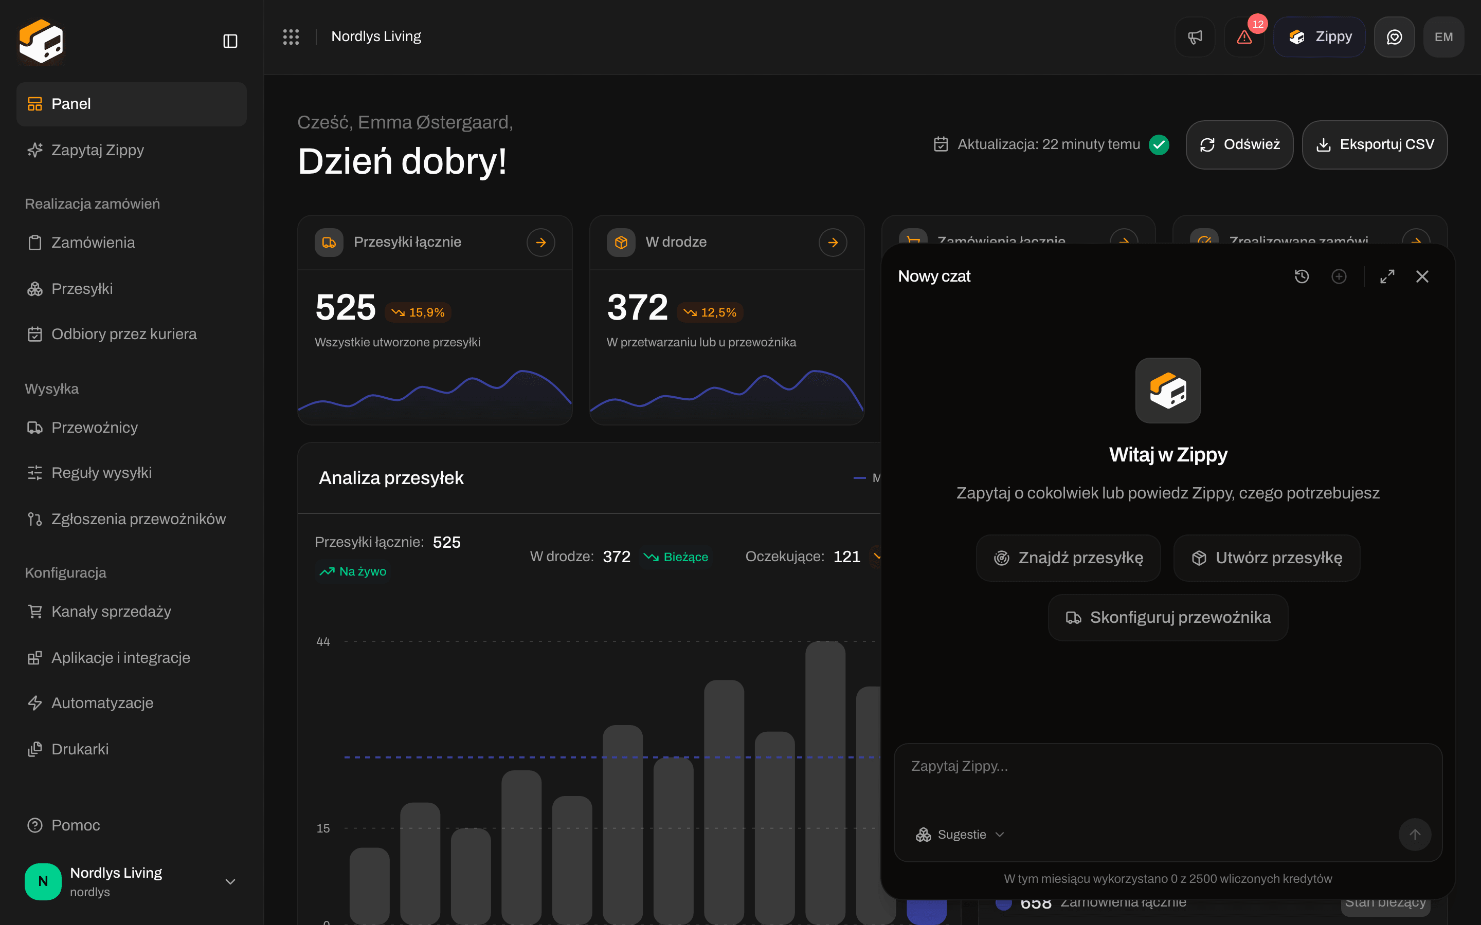Open Aplikacje i integracje in sidebar

coord(132,658)
